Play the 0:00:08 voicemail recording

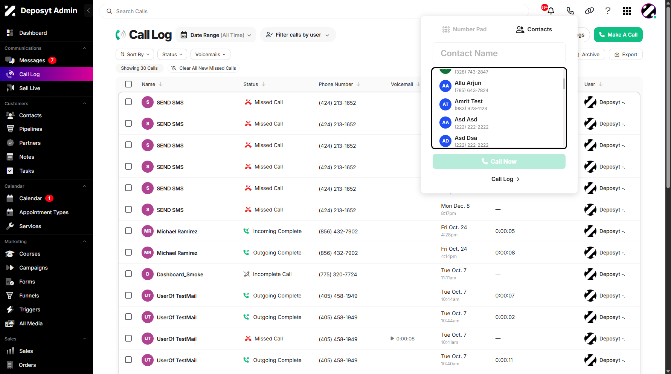pyautogui.click(x=392, y=339)
